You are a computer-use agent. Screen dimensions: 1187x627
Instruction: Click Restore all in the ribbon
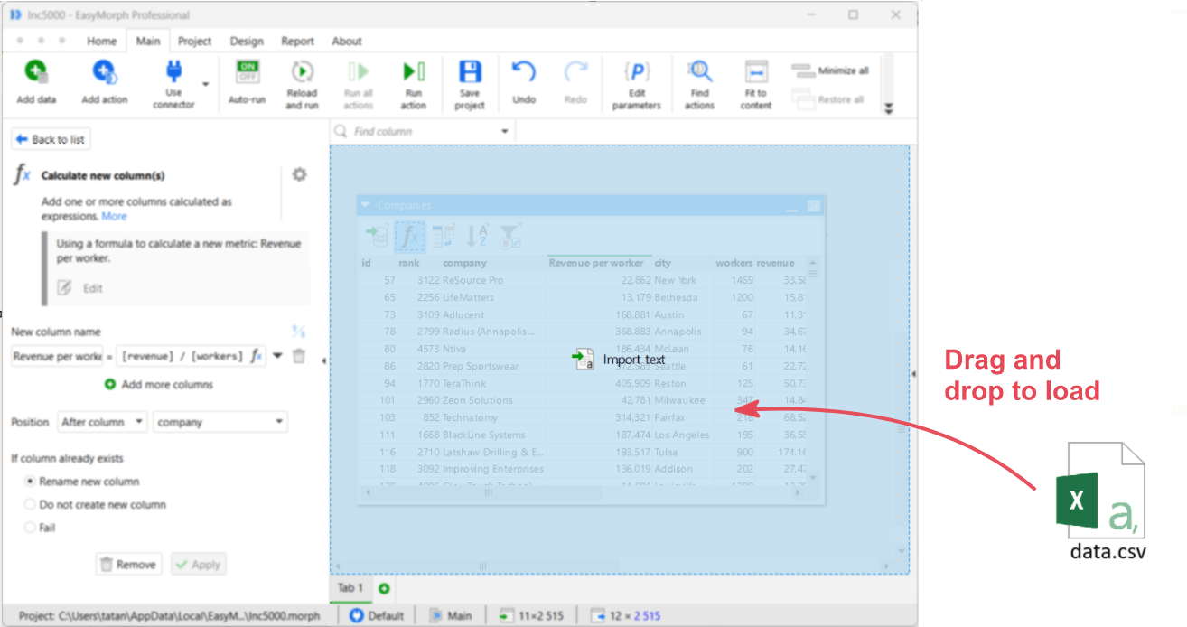click(x=827, y=98)
